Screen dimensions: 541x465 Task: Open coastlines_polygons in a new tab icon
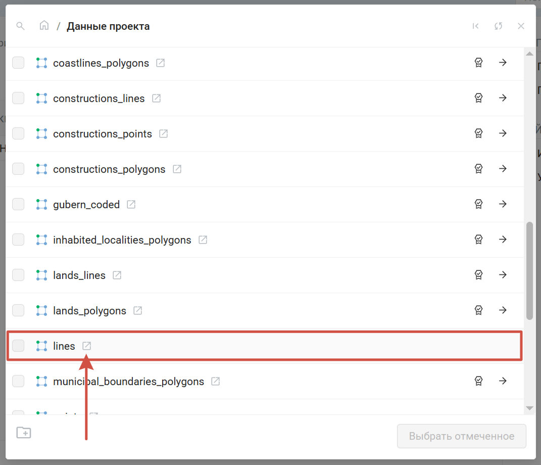(160, 63)
